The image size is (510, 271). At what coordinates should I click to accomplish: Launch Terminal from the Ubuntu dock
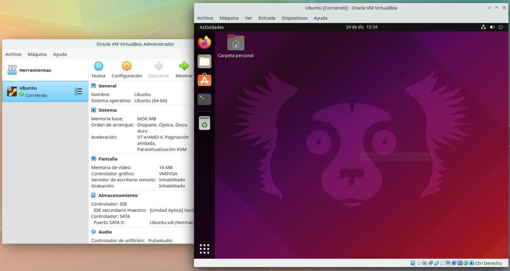204,99
